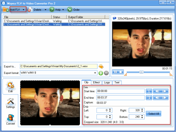Click the main video preview area
The image size is (176, 132).
(x=142, y=44)
